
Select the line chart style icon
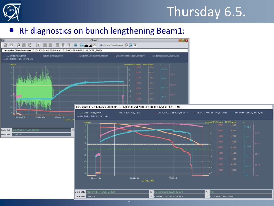coord(82,45)
